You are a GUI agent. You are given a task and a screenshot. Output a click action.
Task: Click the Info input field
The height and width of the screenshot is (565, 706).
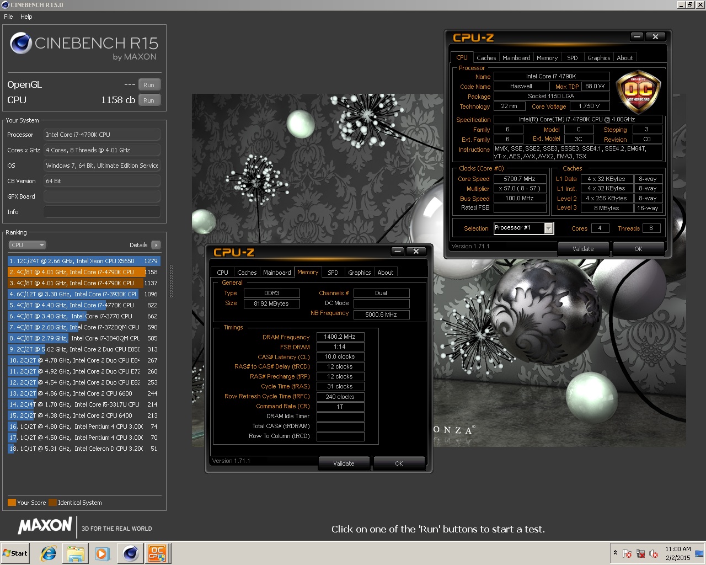(102, 212)
